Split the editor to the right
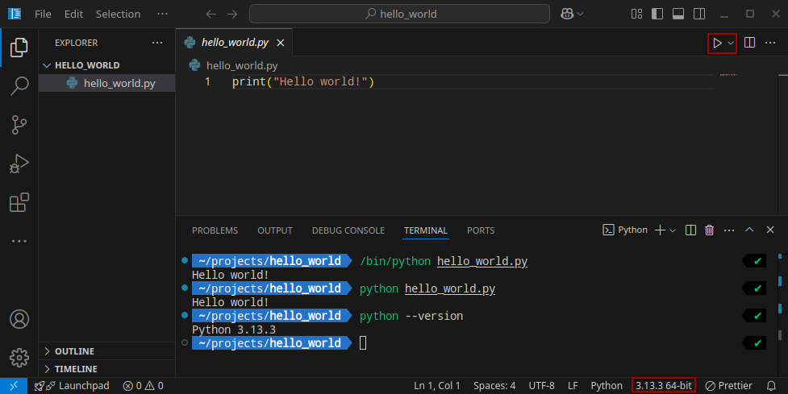 tap(749, 43)
